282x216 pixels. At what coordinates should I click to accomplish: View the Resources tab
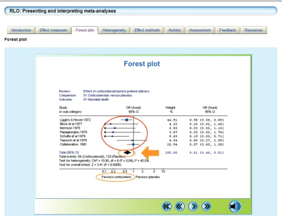pos(254,30)
